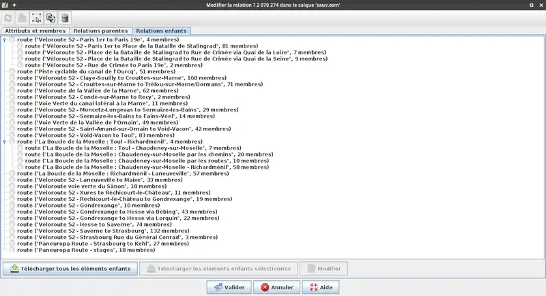This screenshot has width=546, height=296.
Task: Open help with the Aide button
Action: pyautogui.click(x=320, y=287)
